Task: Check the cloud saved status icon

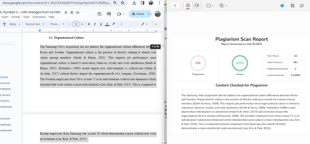Action: (x=78, y=12)
